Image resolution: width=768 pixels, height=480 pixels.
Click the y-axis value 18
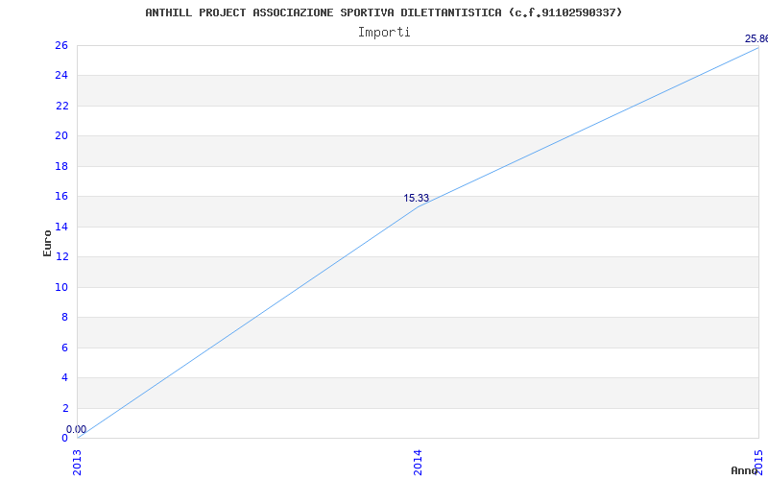click(61, 166)
